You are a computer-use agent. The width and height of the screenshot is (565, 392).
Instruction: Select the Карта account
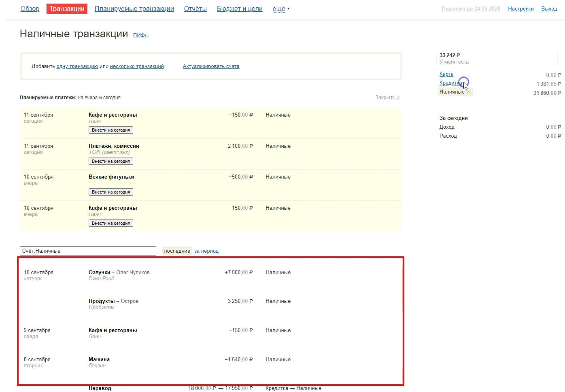(446, 74)
